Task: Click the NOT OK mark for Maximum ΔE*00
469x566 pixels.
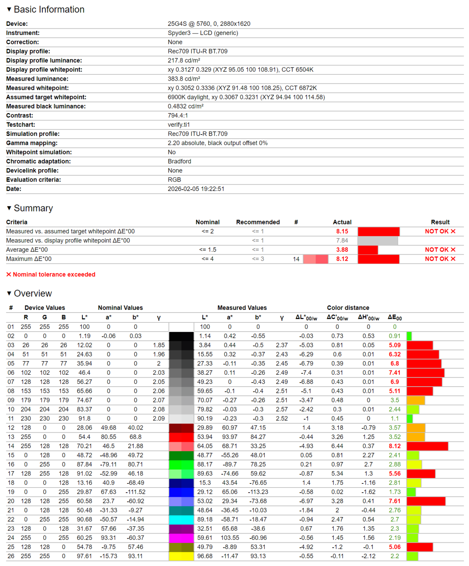Action: coord(440,259)
